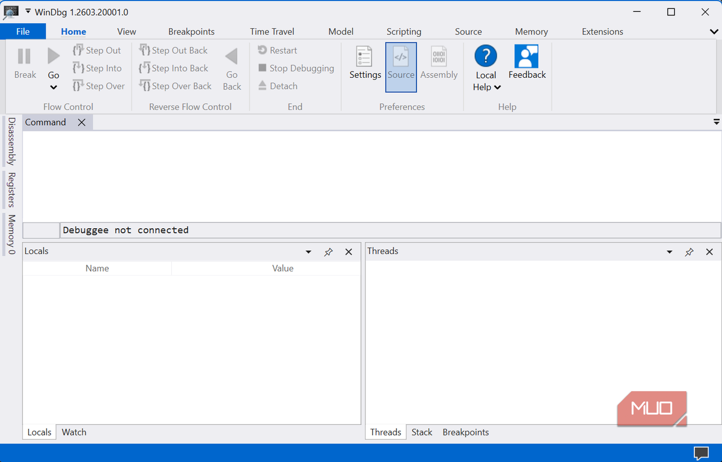Toggle Source mode preference
This screenshot has width=722, height=462.
click(x=401, y=67)
